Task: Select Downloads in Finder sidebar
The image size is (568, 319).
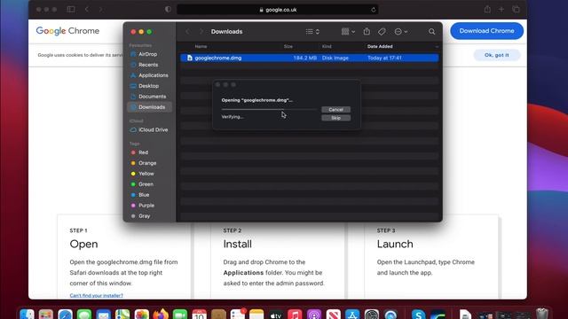Action: [149, 107]
